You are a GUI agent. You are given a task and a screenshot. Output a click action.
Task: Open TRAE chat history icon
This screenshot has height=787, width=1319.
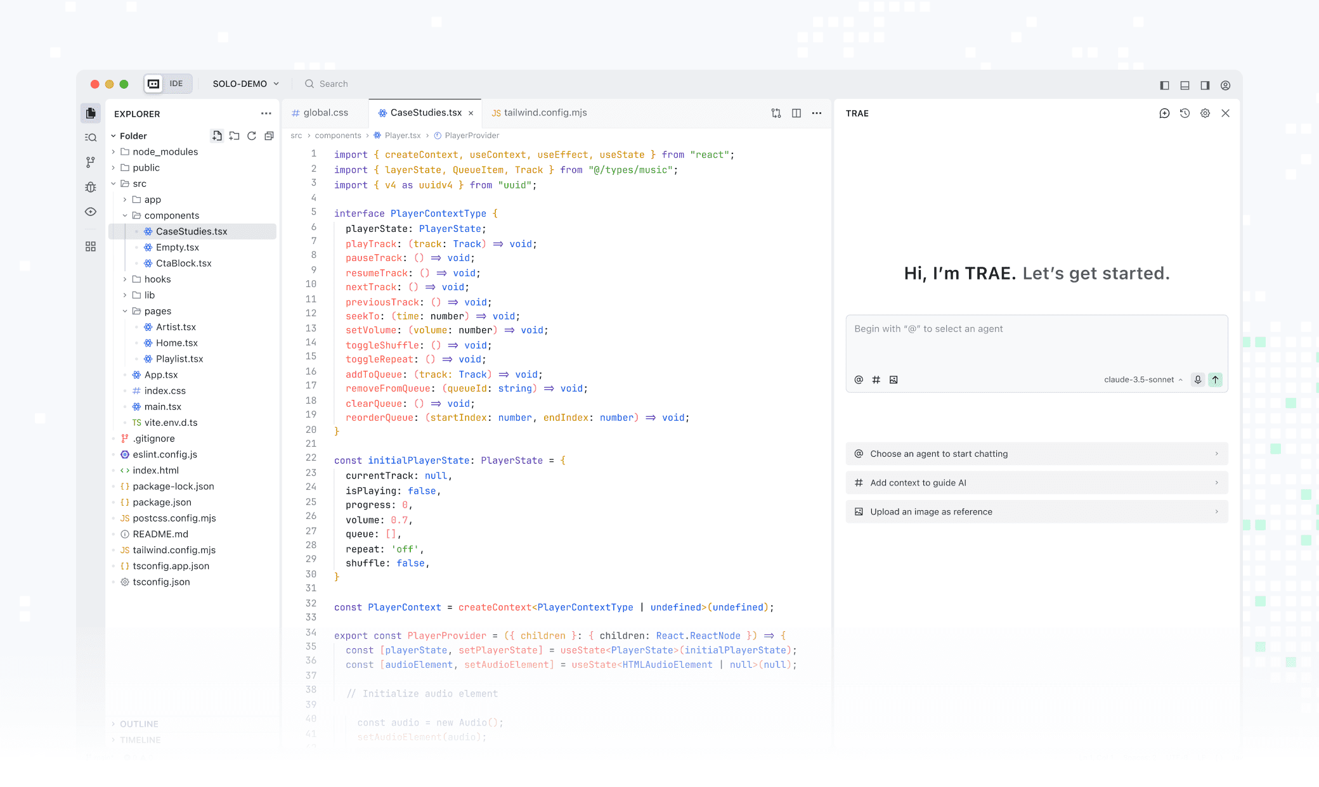tap(1185, 113)
